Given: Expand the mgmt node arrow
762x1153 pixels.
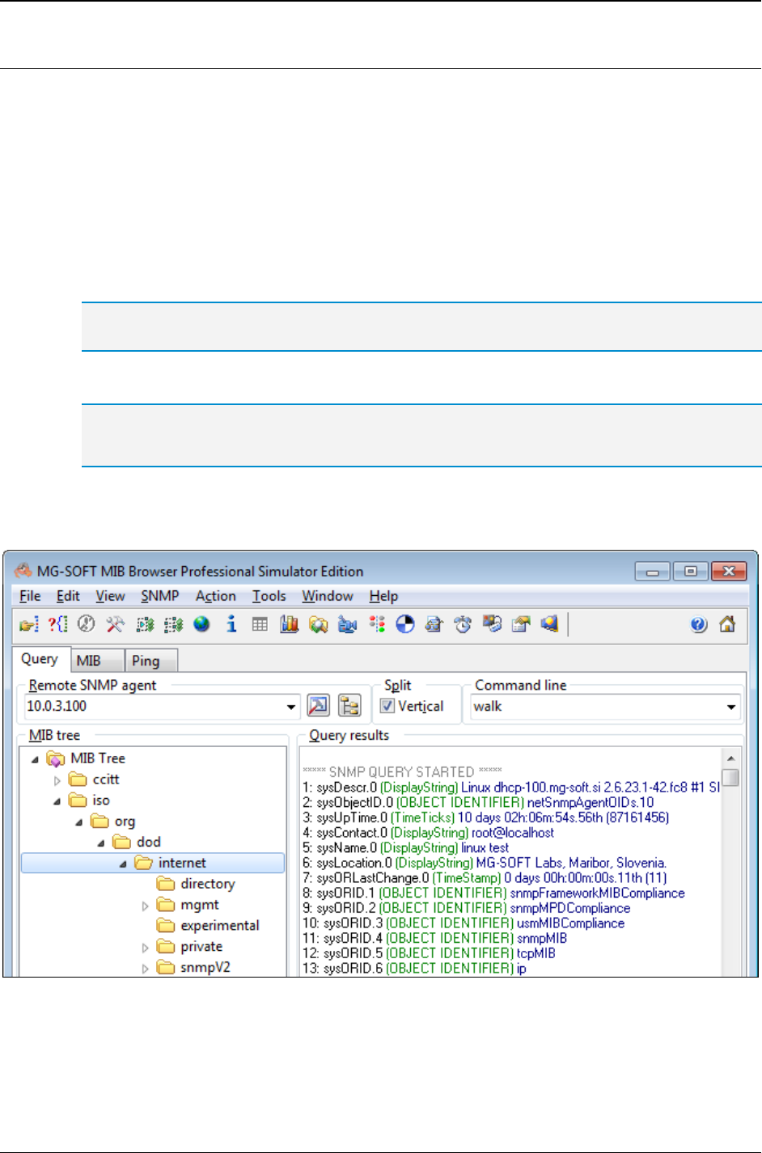Looking at the screenshot, I should [145, 906].
